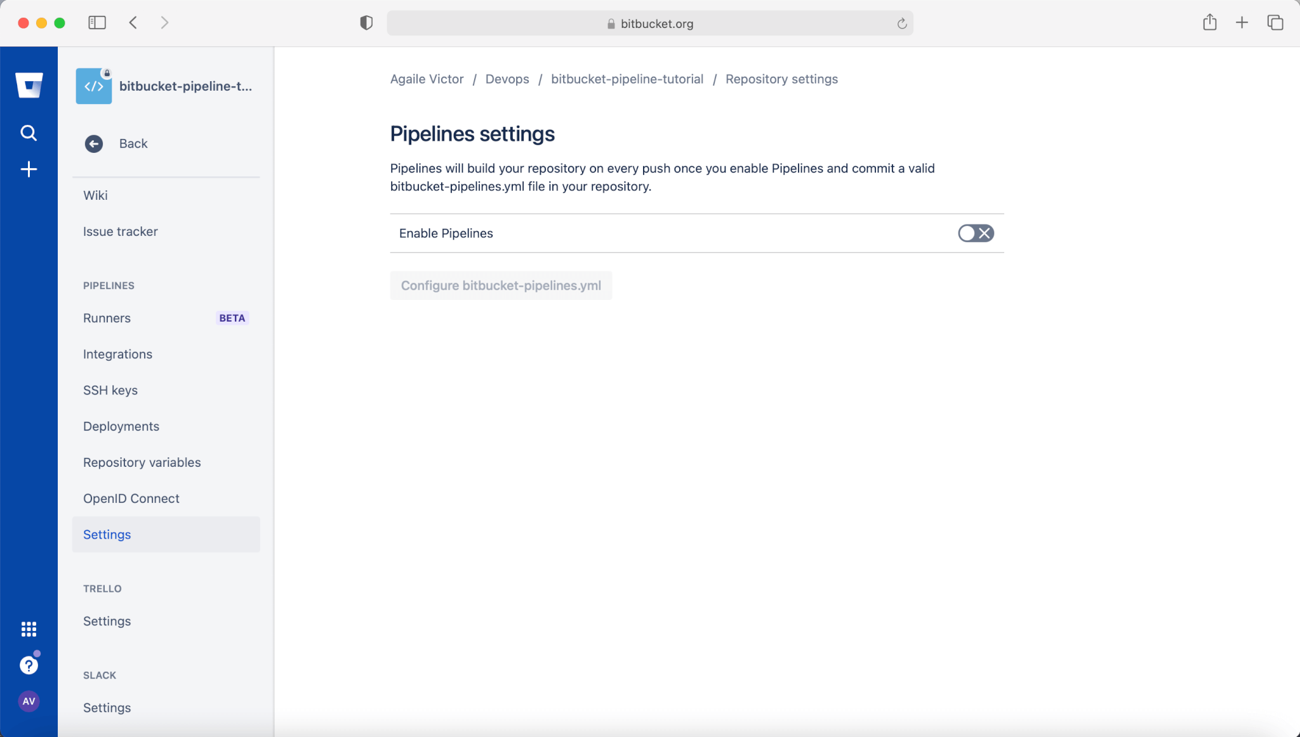Click Safari's privacy shield icon
The width and height of the screenshot is (1300, 737).
[x=366, y=23]
